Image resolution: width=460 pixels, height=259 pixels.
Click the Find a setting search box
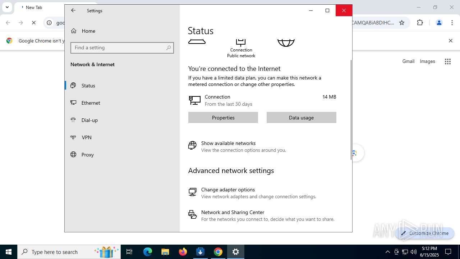pyautogui.click(x=122, y=48)
